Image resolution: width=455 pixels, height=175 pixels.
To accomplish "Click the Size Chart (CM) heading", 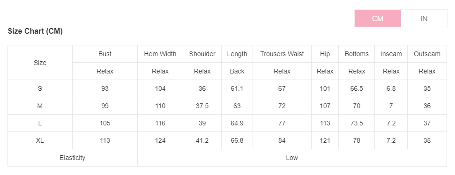I will point(35,31).
